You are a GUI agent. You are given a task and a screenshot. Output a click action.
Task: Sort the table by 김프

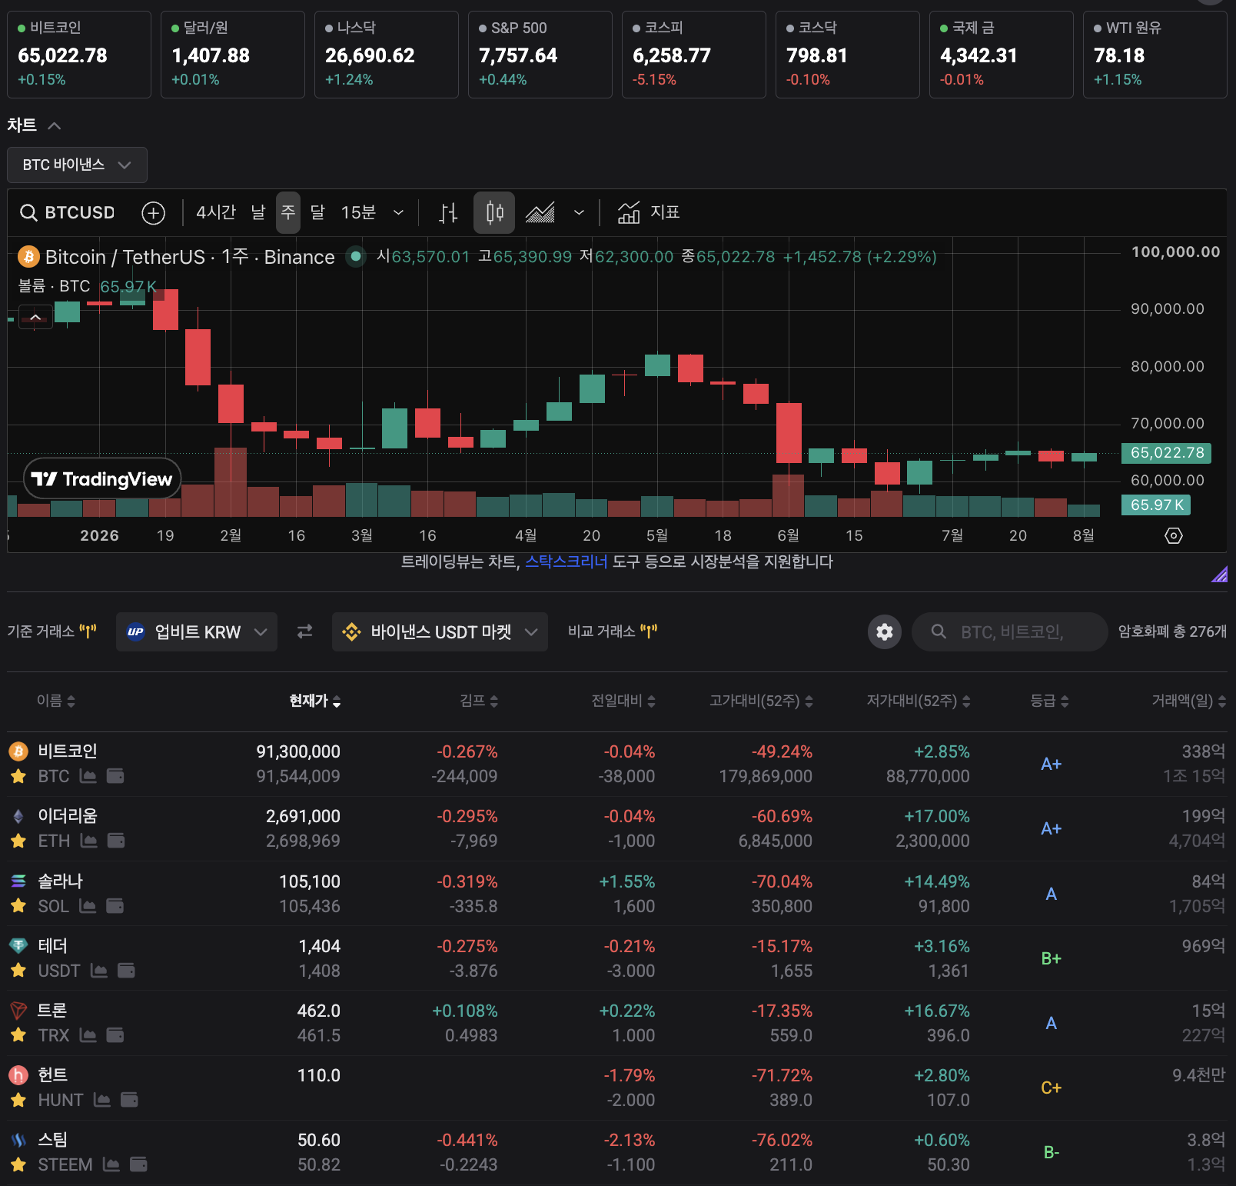[479, 701]
